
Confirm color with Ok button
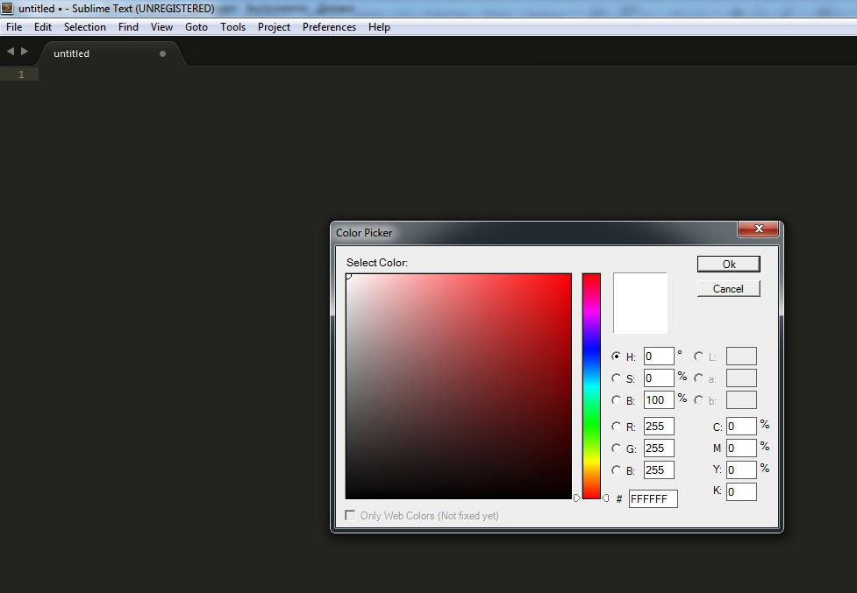click(x=729, y=264)
